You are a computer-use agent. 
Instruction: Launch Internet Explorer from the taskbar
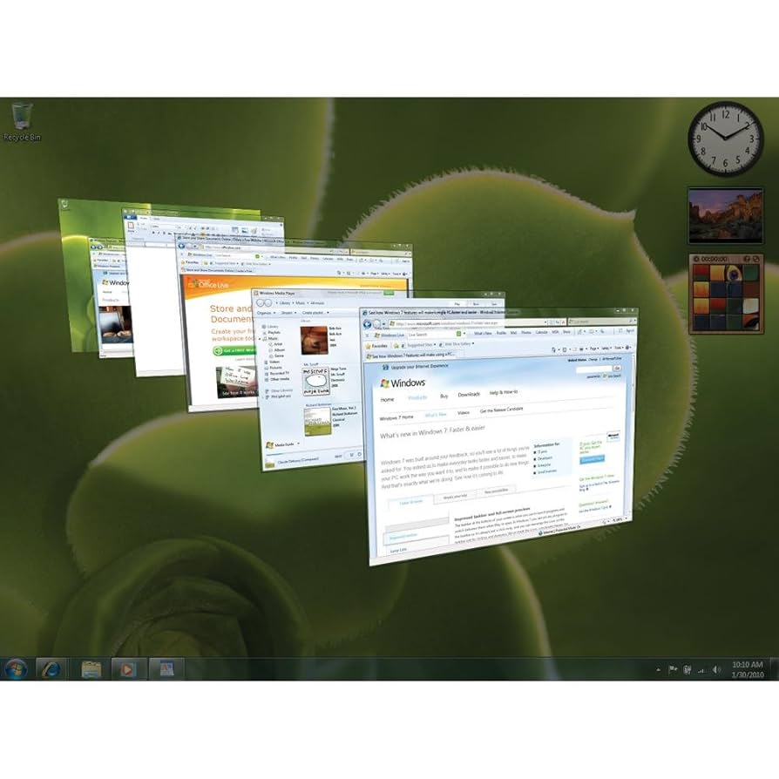pos(51,668)
